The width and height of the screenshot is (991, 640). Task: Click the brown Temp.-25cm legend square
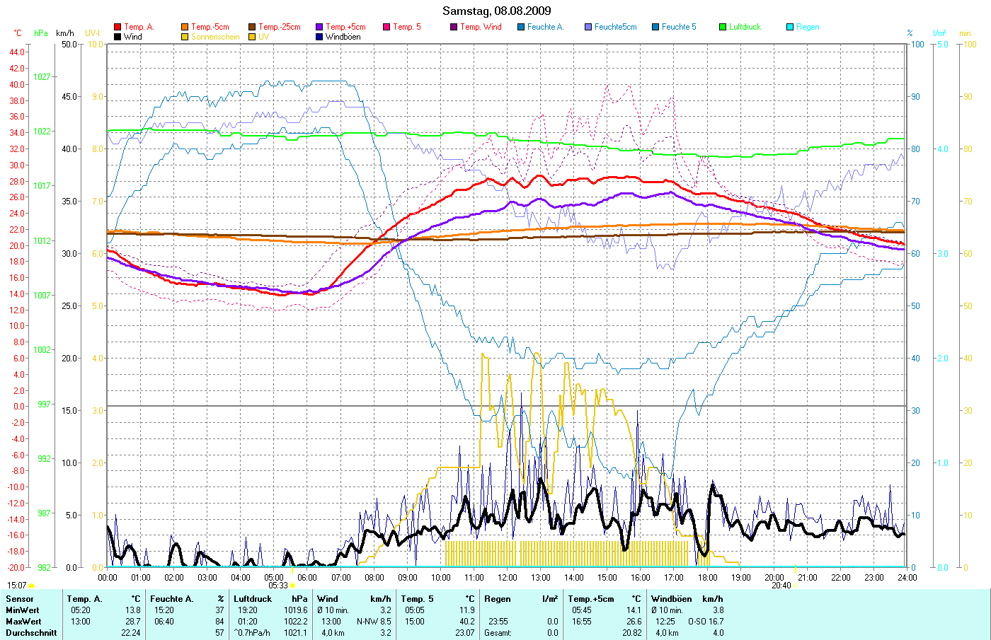252,27
